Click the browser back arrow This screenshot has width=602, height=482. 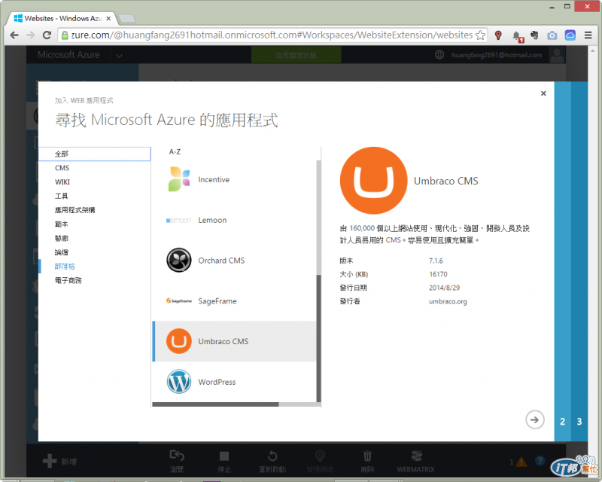click(x=14, y=35)
